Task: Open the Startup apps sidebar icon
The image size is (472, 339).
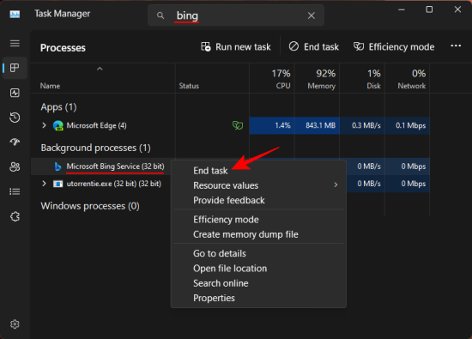Action: tap(15, 142)
